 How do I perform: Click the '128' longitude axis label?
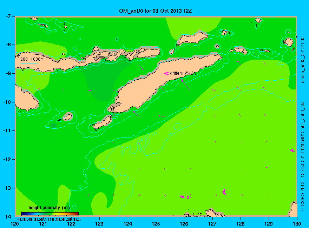241,224
